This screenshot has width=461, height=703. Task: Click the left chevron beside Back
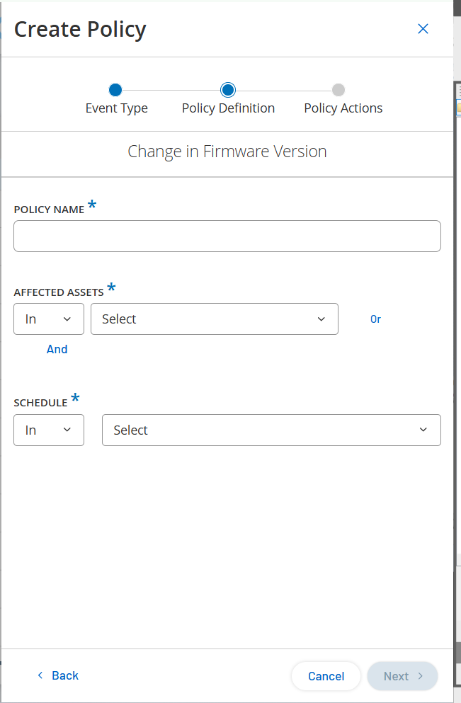click(x=40, y=675)
